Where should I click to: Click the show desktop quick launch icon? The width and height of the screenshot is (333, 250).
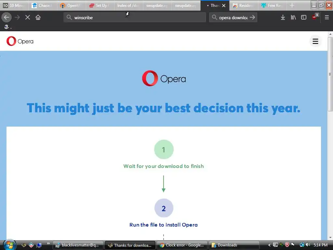[x=39, y=245]
